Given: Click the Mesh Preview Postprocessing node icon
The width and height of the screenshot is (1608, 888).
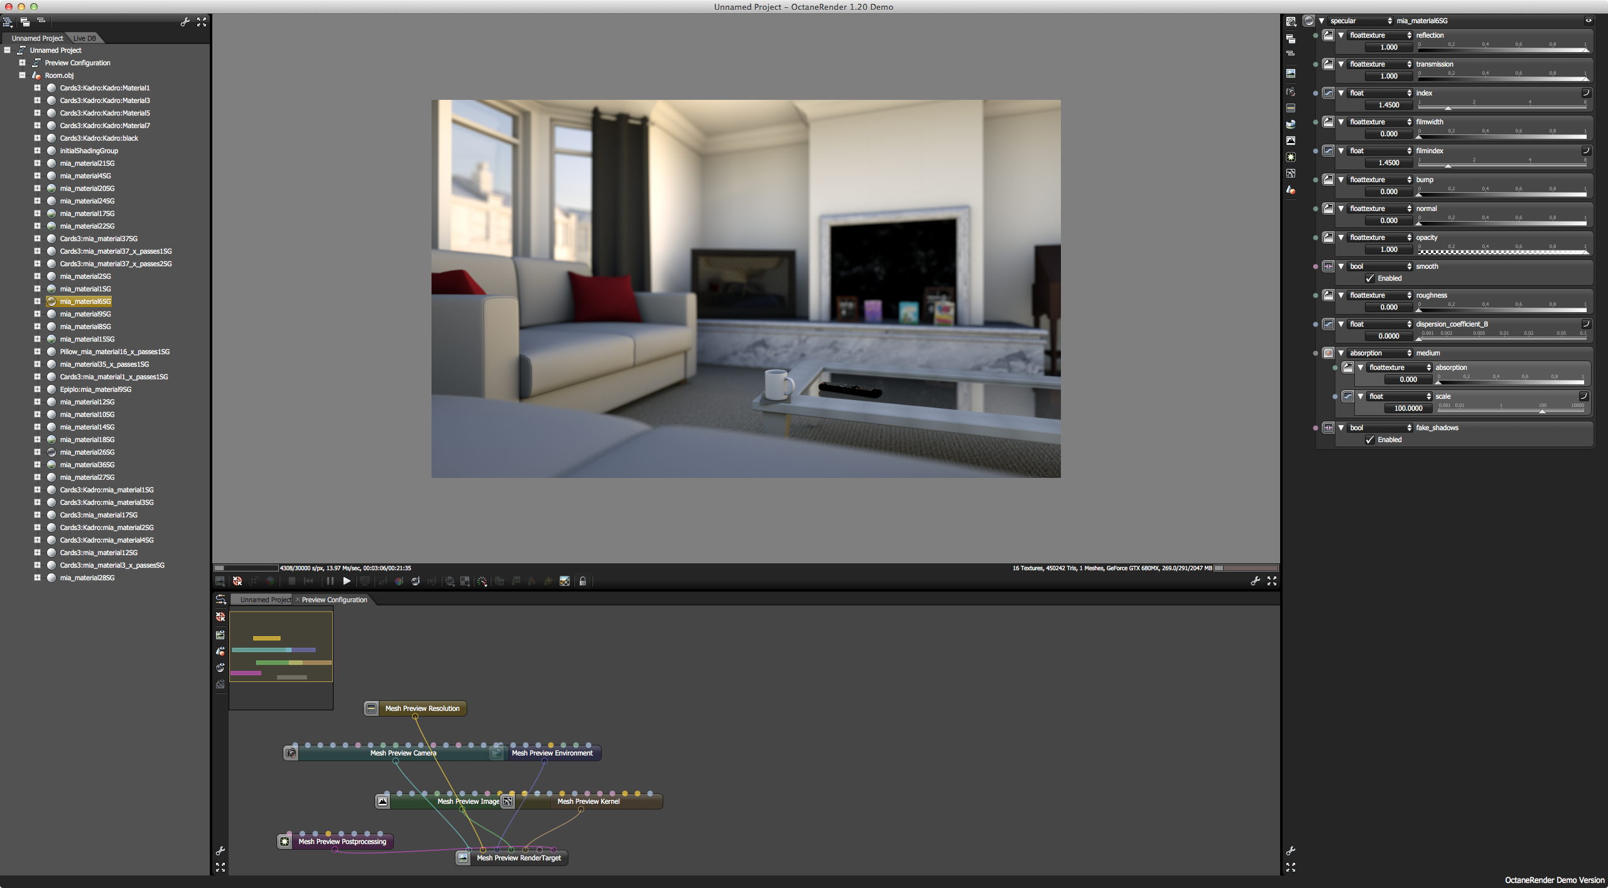Looking at the screenshot, I should pos(285,842).
